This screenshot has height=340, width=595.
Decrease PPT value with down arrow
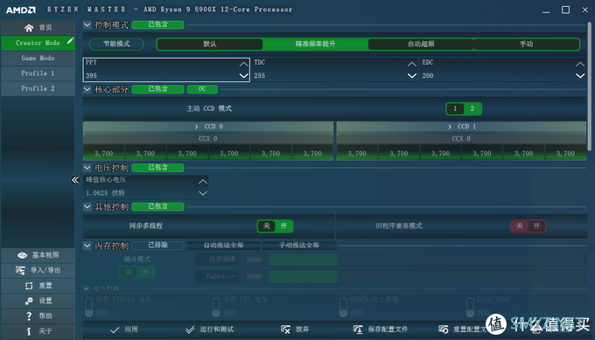click(x=243, y=76)
